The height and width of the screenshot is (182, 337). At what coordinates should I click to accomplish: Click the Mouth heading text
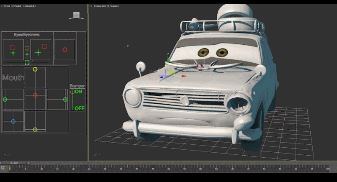[13, 77]
